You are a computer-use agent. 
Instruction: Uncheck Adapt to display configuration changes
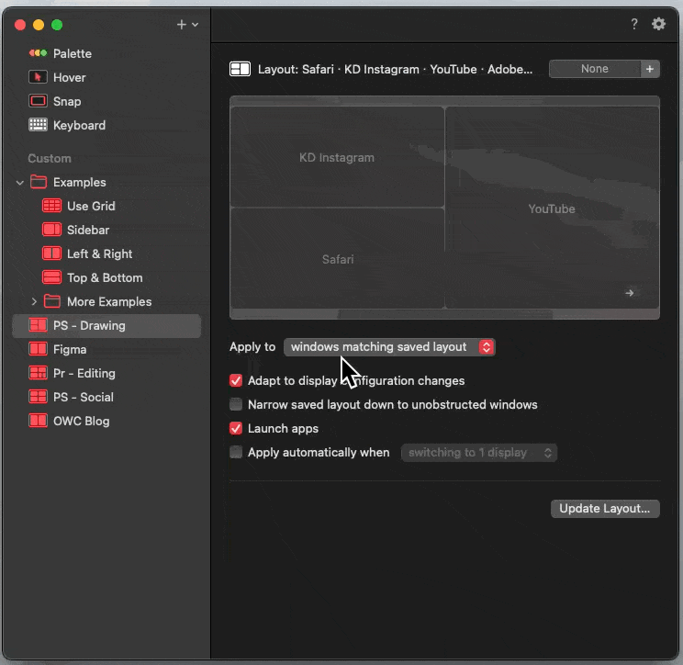pos(236,380)
